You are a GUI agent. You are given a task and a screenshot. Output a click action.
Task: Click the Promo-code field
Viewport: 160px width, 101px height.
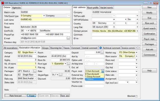click(x=94, y=86)
